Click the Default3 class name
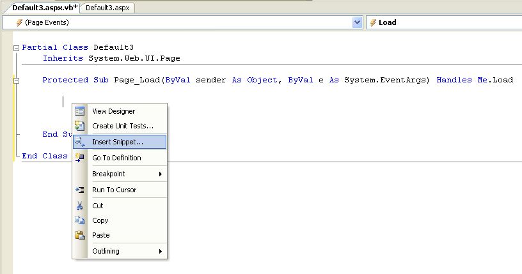Viewport: 522px width, 274px height. [x=113, y=47]
